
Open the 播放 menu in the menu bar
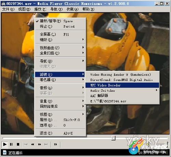[40, 9]
